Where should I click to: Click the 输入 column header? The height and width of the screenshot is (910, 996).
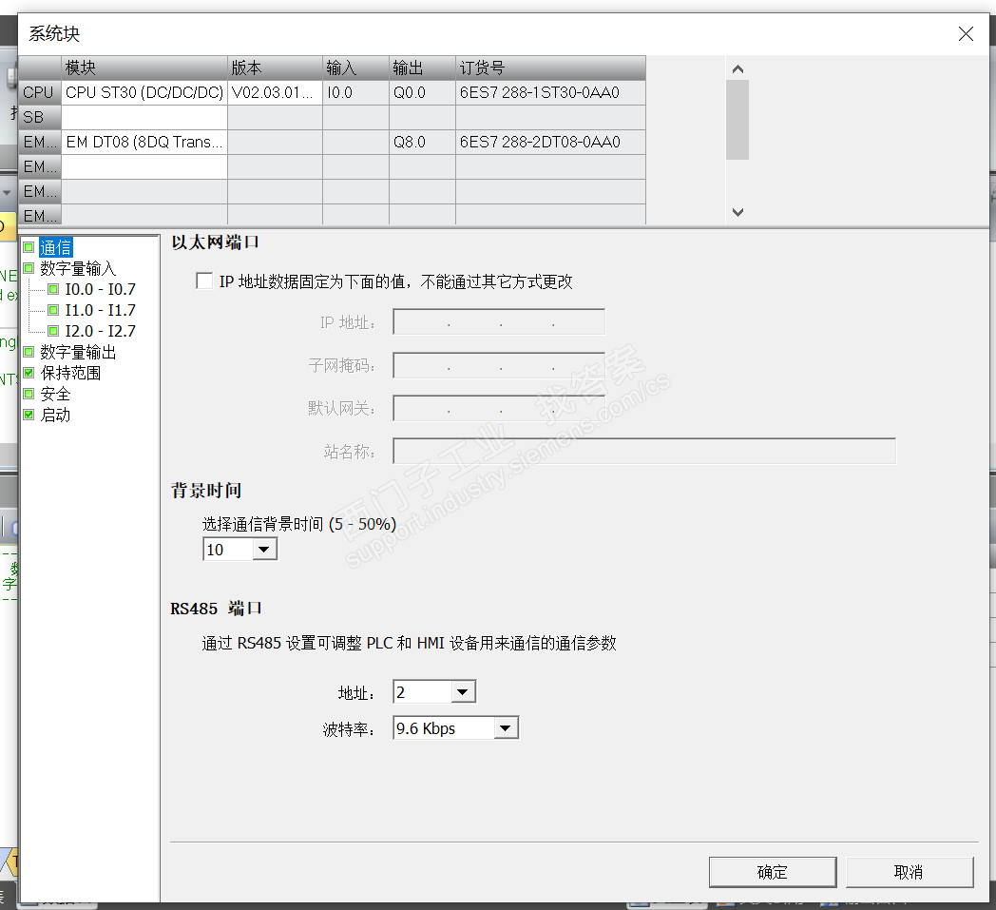click(355, 68)
